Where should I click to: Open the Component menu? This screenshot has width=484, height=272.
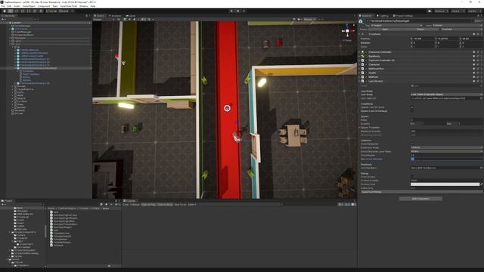(44, 6)
